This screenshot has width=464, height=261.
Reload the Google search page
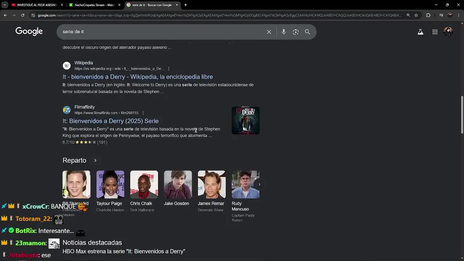(x=22, y=15)
